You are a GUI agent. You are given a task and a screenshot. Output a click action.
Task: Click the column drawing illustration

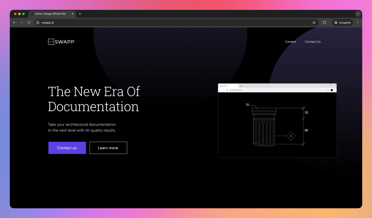[x=264, y=126]
